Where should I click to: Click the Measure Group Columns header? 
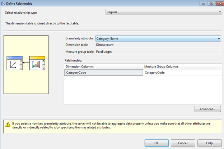182,66
